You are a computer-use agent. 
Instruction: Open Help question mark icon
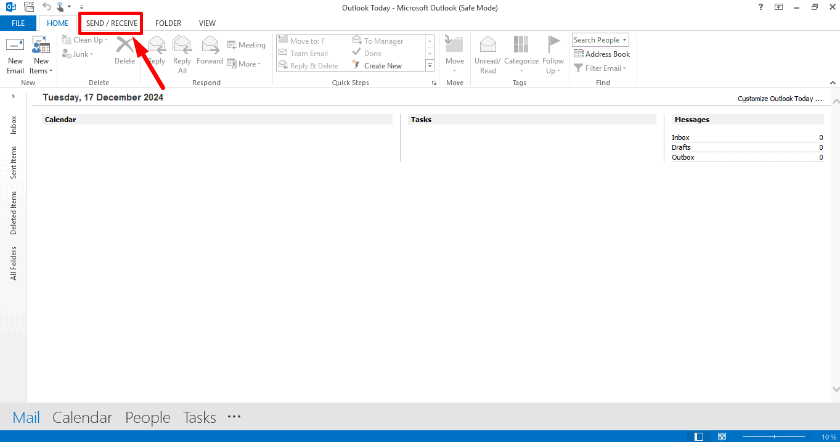[760, 7]
